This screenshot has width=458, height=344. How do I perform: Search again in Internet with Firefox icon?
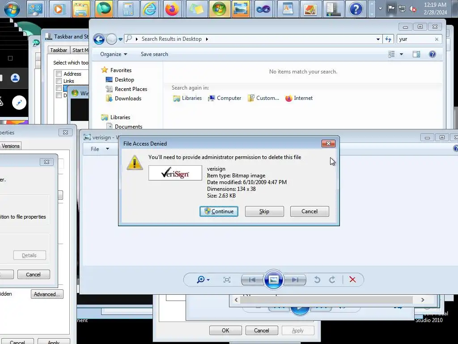point(299,98)
